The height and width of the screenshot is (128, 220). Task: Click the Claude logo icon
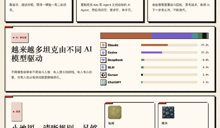(103, 45)
